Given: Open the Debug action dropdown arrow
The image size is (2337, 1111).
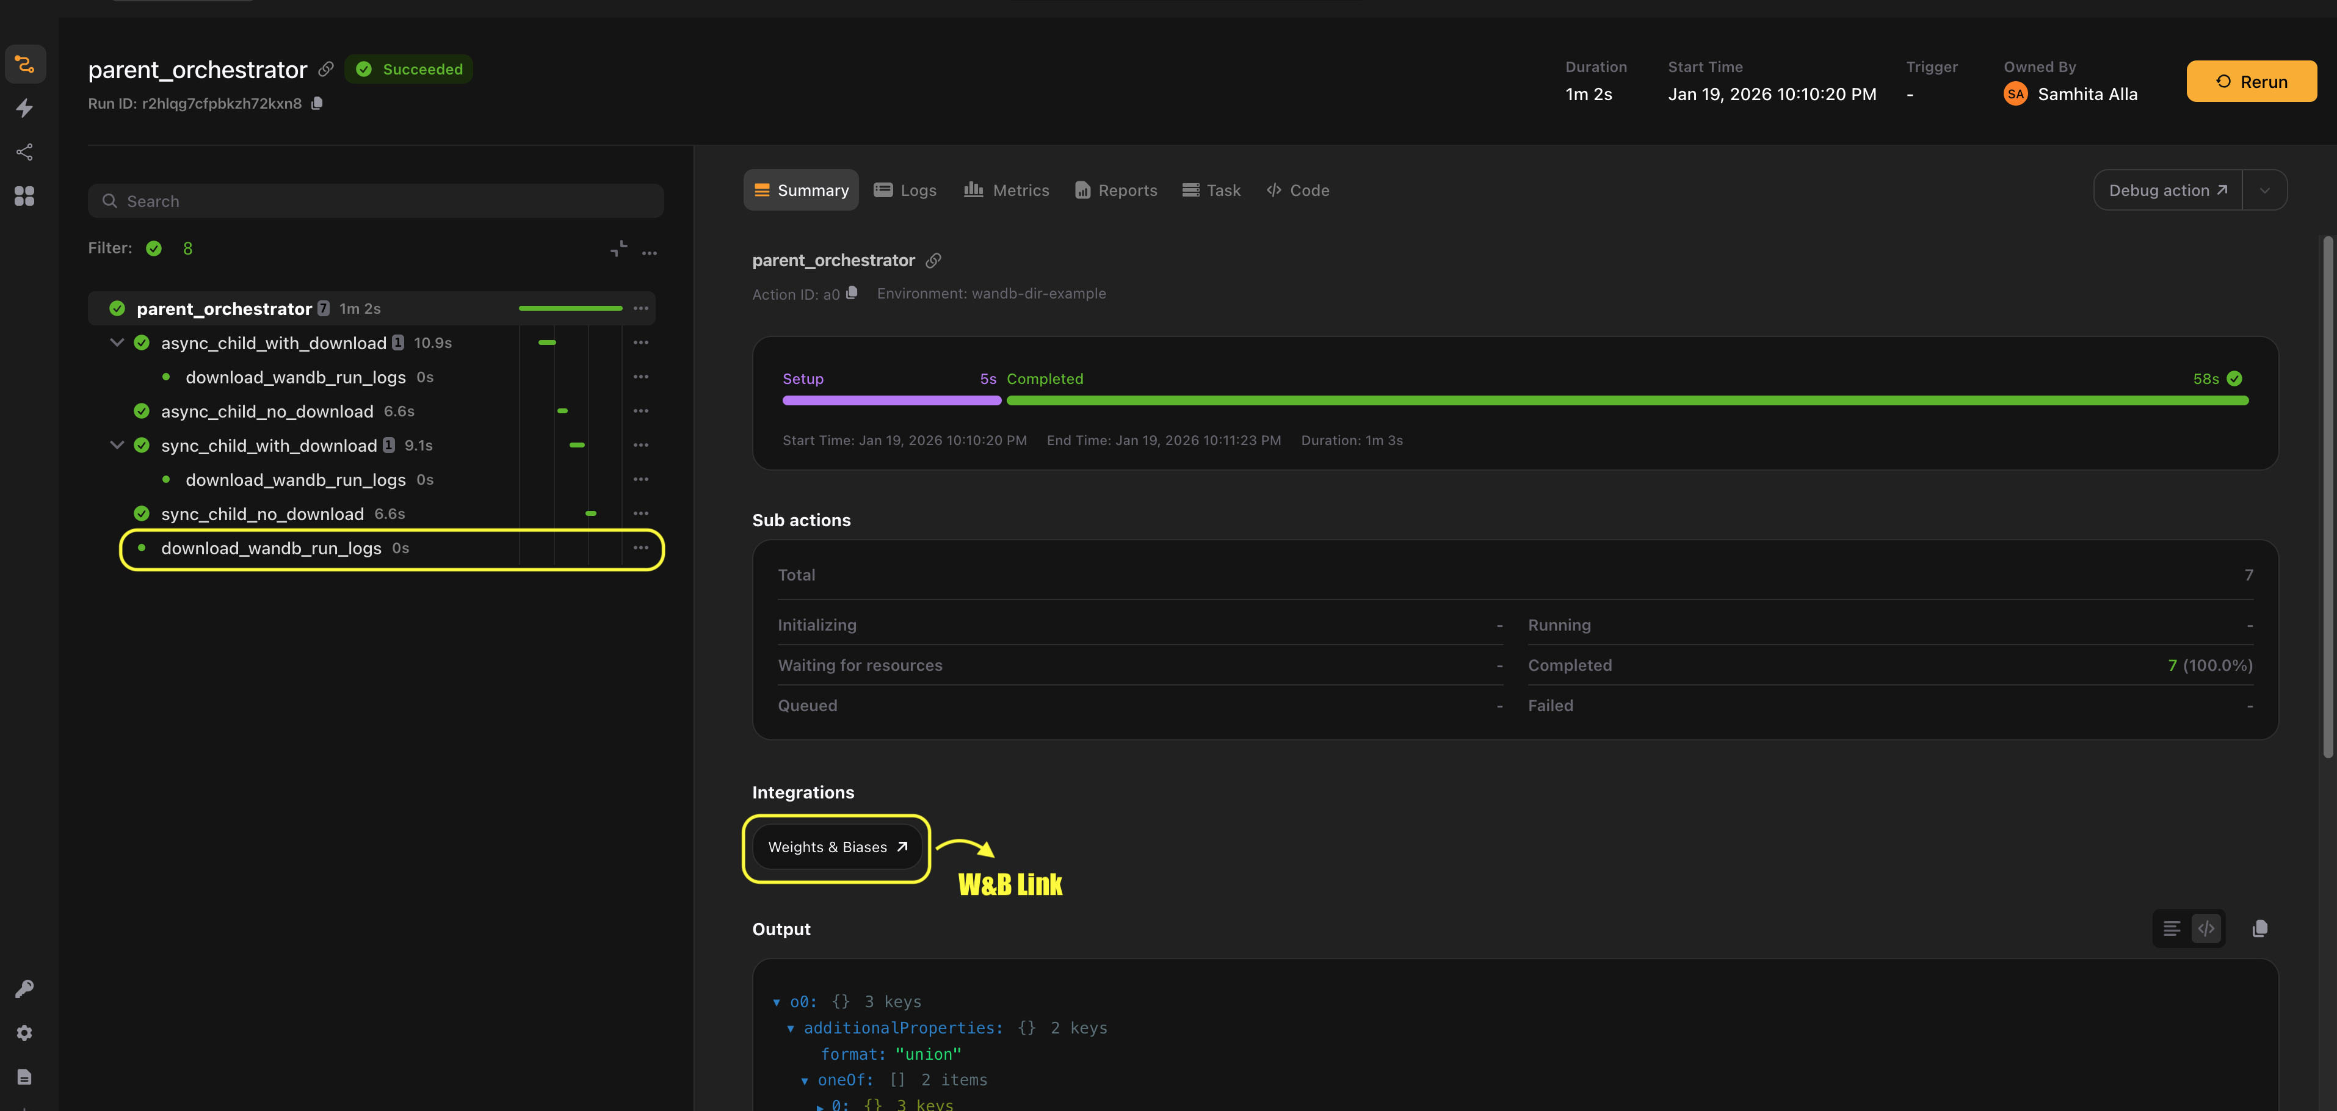Looking at the screenshot, I should coord(2264,190).
